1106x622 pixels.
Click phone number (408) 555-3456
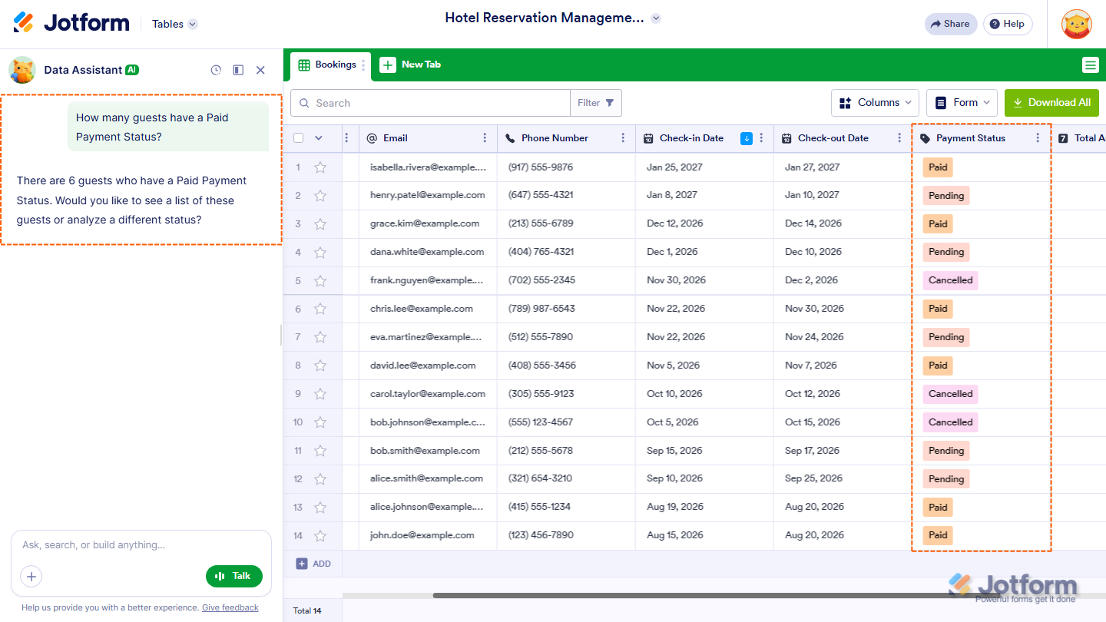click(542, 366)
